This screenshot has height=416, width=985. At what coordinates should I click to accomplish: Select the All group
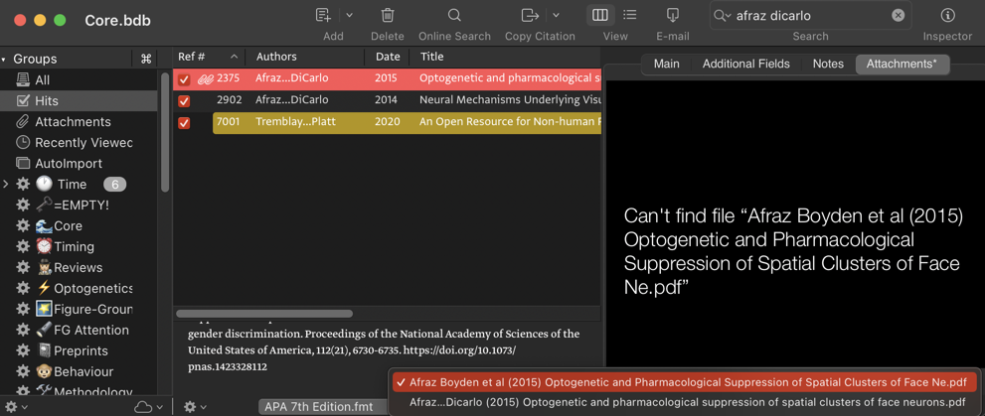pyautogui.click(x=79, y=80)
